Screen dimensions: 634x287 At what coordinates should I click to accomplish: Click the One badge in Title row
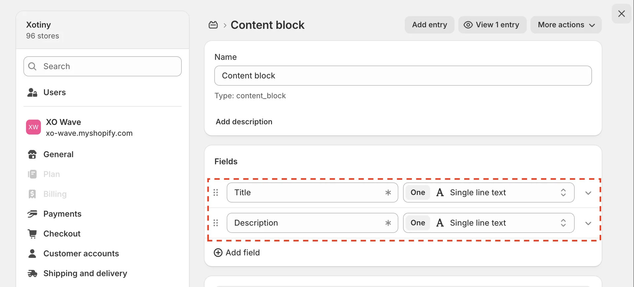pos(418,193)
